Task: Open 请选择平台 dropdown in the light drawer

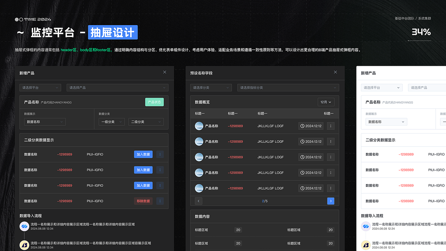Action: 382,88
